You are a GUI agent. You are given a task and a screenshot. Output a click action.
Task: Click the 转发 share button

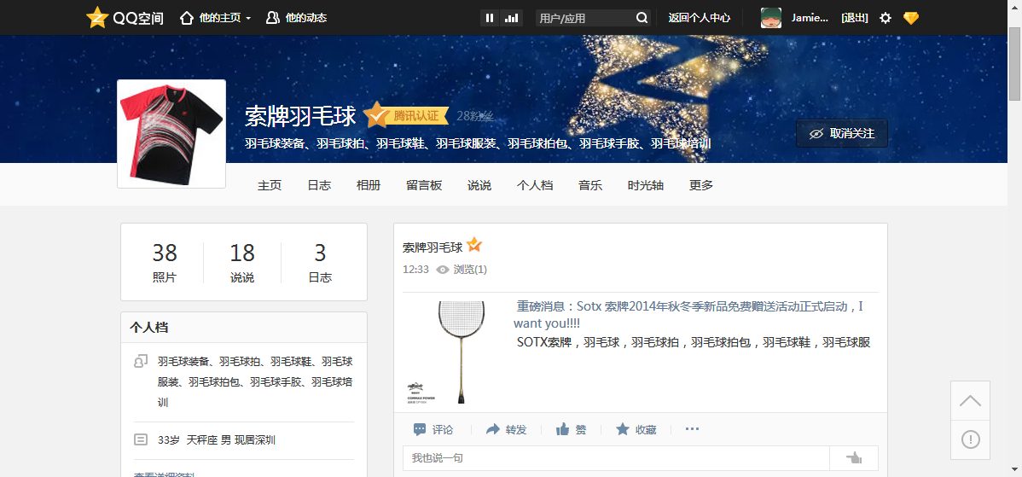(x=507, y=429)
